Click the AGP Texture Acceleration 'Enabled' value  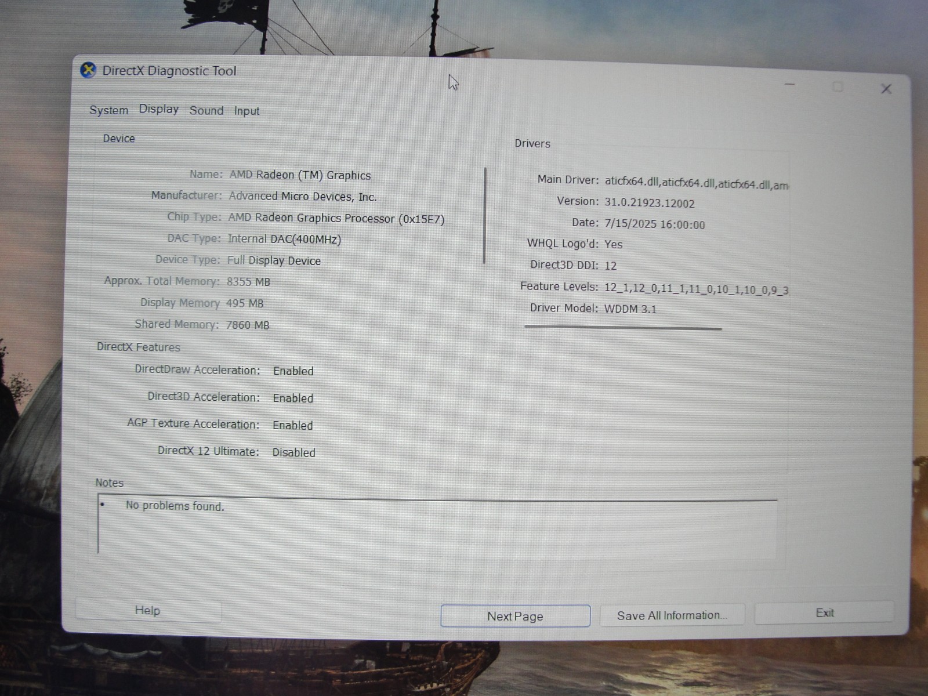click(x=293, y=426)
